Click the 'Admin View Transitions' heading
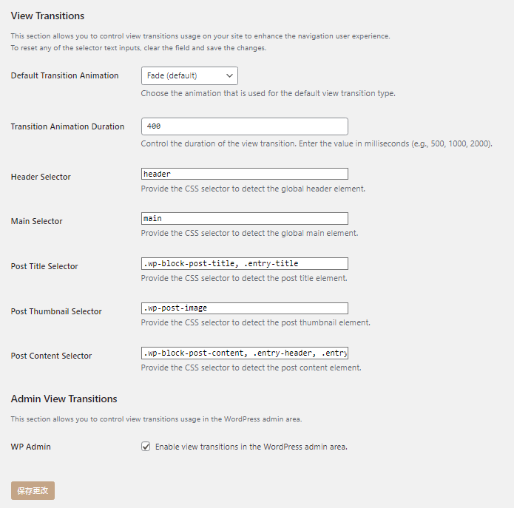 pyautogui.click(x=64, y=399)
